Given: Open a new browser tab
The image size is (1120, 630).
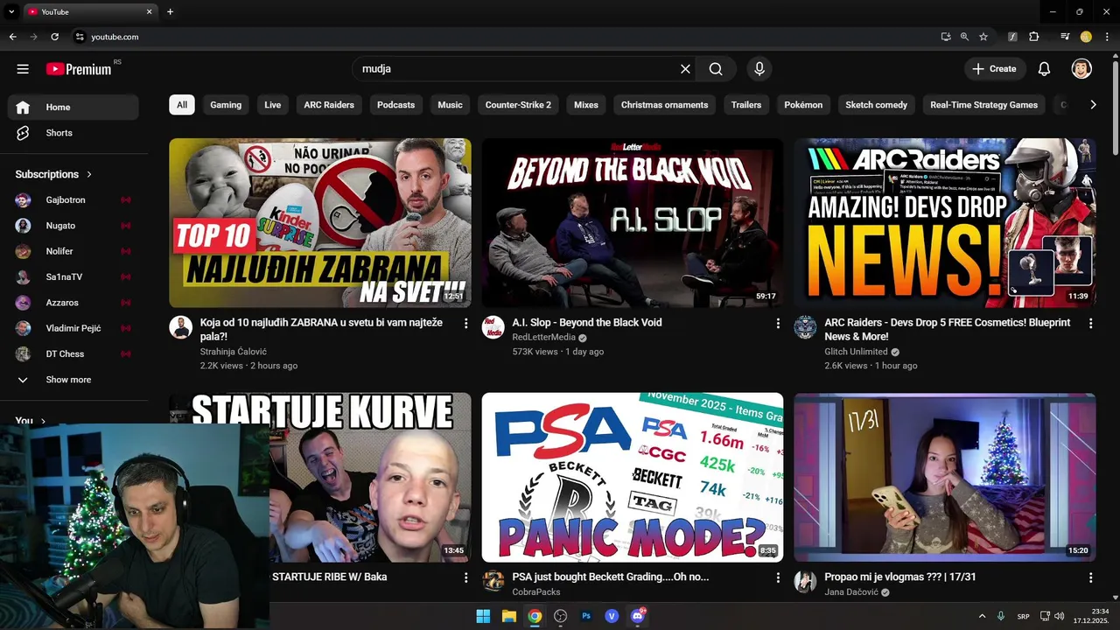Looking at the screenshot, I should [170, 12].
